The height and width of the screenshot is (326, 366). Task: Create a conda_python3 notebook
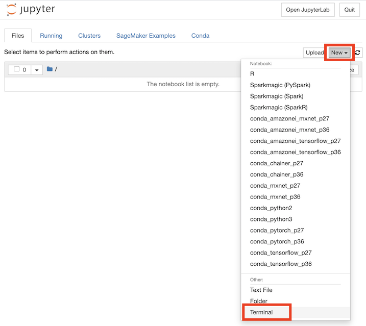[x=295, y=219]
